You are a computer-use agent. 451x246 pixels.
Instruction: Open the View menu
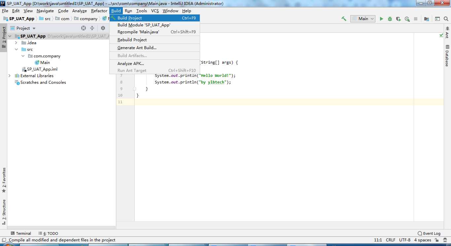[x=28, y=11]
